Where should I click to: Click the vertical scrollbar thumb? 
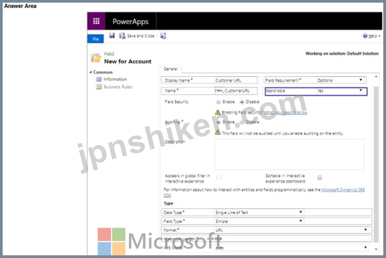(x=376, y=164)
